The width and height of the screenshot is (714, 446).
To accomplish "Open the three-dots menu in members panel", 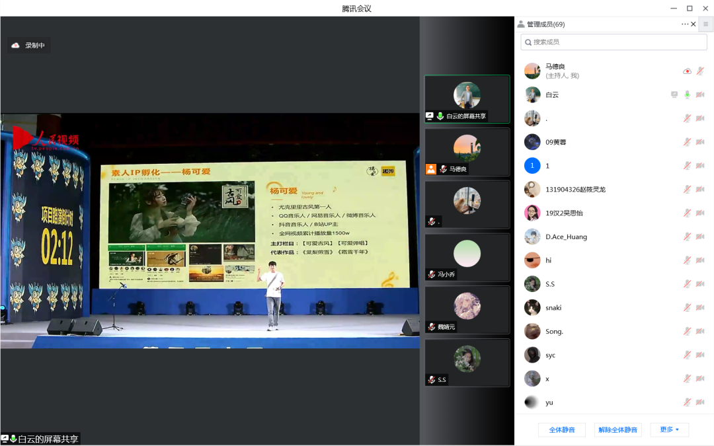I will coord(685,24).
